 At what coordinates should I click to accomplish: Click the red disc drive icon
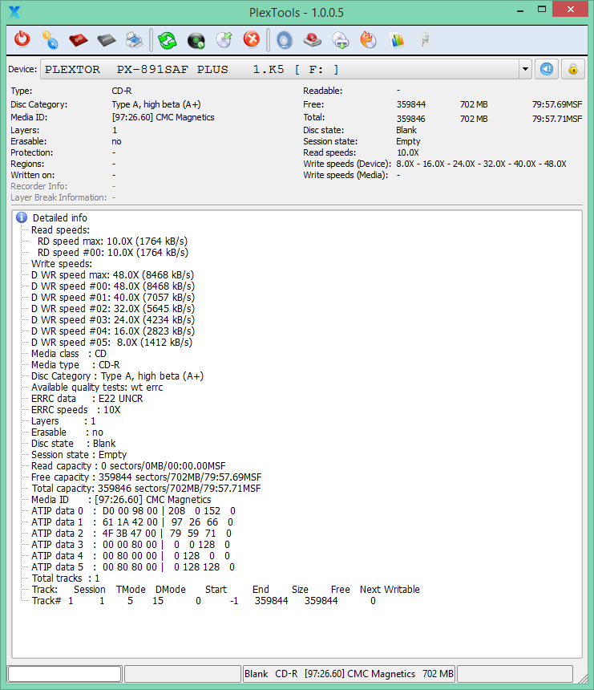point(312,40)
